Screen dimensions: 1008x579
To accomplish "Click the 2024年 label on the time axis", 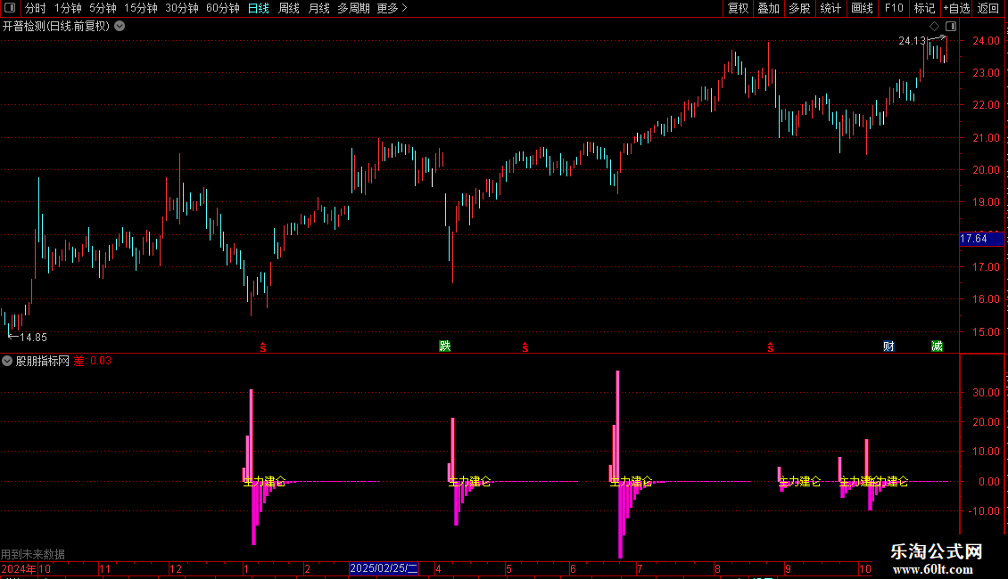I will coord(19,568).
